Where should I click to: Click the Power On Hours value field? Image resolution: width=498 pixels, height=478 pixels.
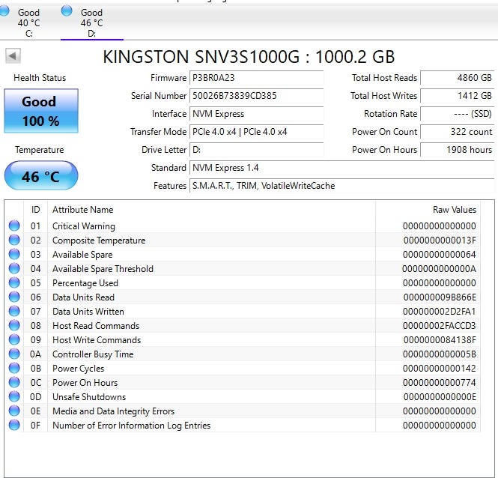pos(458,150)
